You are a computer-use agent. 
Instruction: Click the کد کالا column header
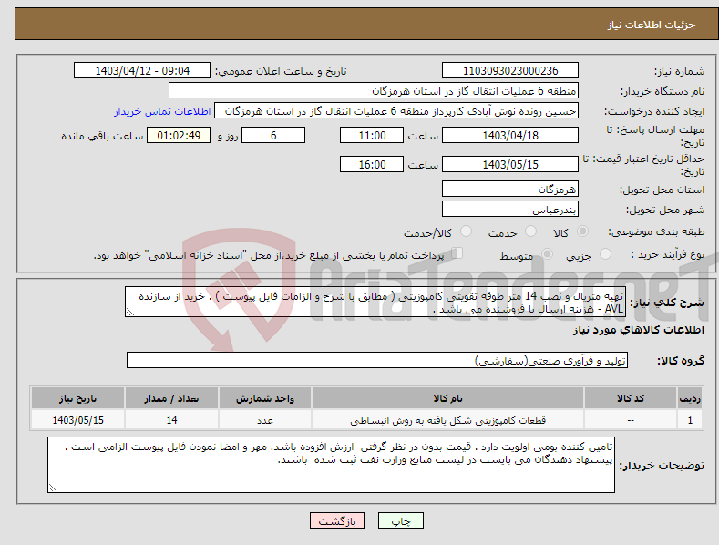631,398
